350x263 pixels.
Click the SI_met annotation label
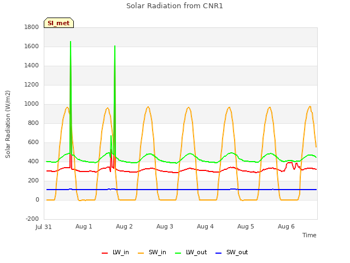[59, 23]
